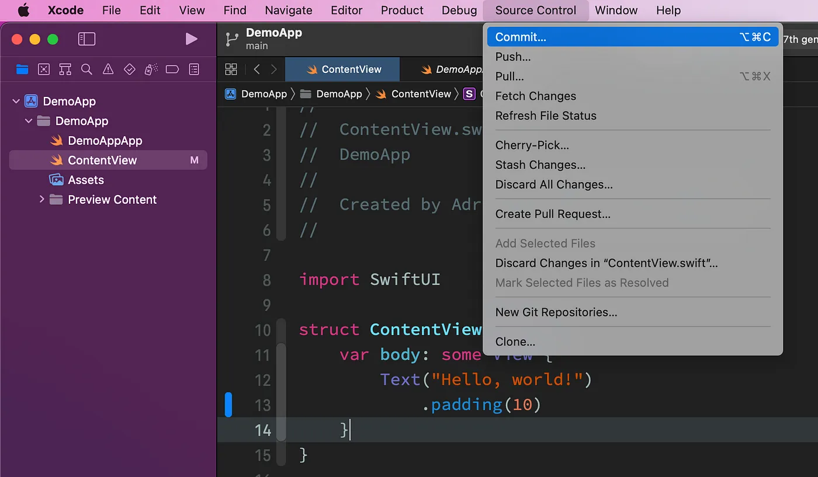Image resolution: width=818 pixels, height=477 pixels.
Task: Open the Xcode menu
Action: point(65,10)
